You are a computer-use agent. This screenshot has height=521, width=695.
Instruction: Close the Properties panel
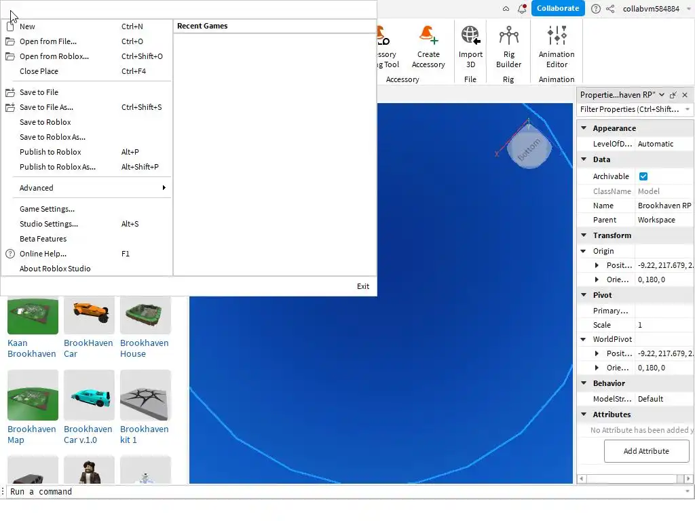(x=685, y=95)
